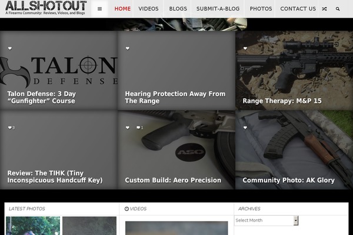Click the Latest Photos heading
The height and width of the screenshot is (235, 353).
click(x=27, y=209)
